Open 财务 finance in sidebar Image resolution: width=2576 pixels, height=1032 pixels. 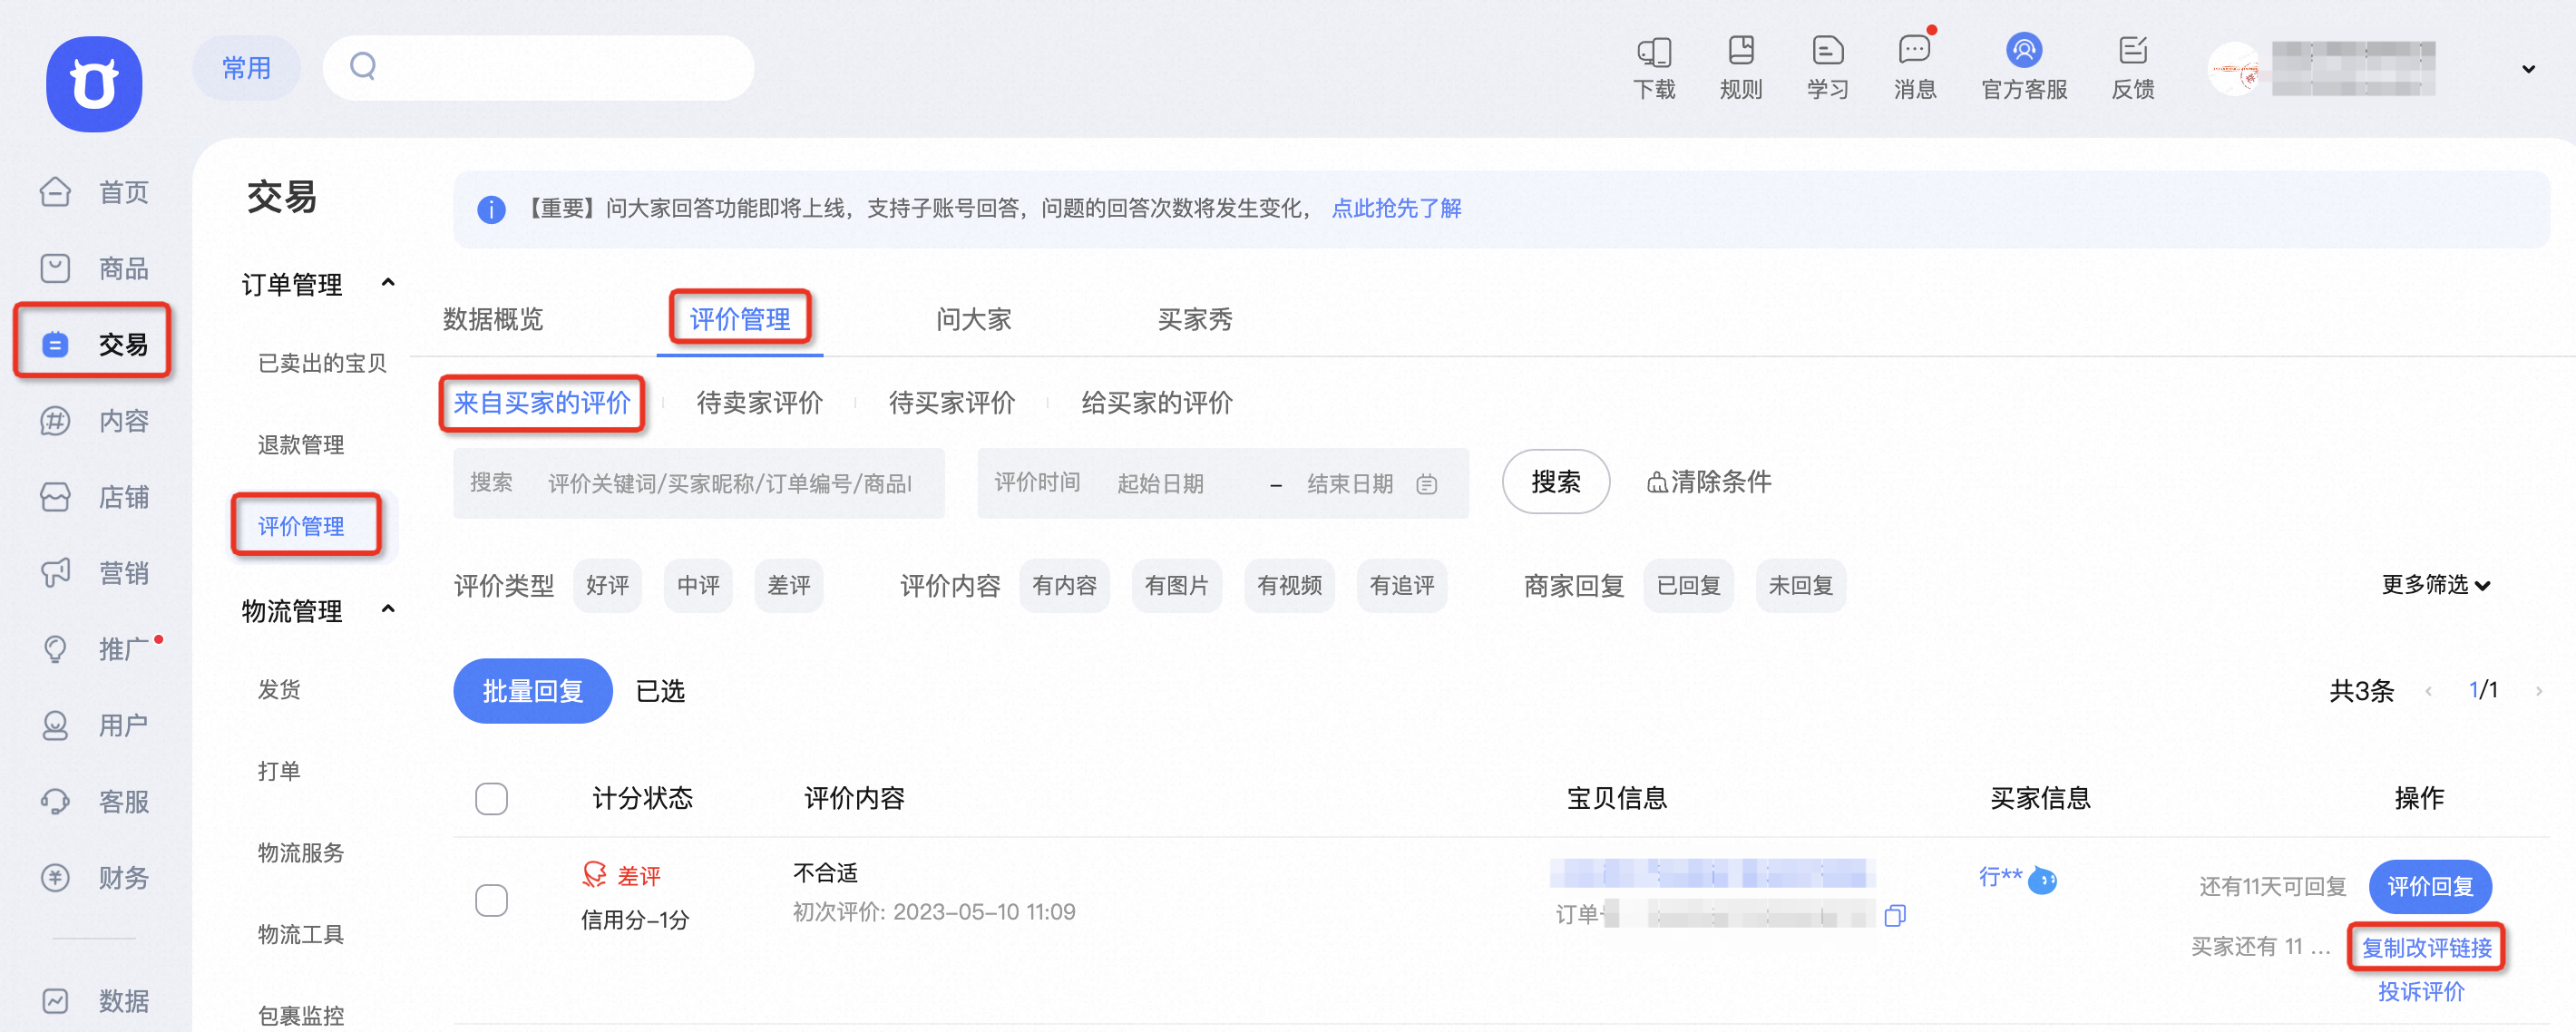[95, 878]
